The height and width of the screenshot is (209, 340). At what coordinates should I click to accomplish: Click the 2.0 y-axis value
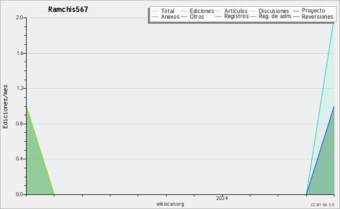[19, 18]
